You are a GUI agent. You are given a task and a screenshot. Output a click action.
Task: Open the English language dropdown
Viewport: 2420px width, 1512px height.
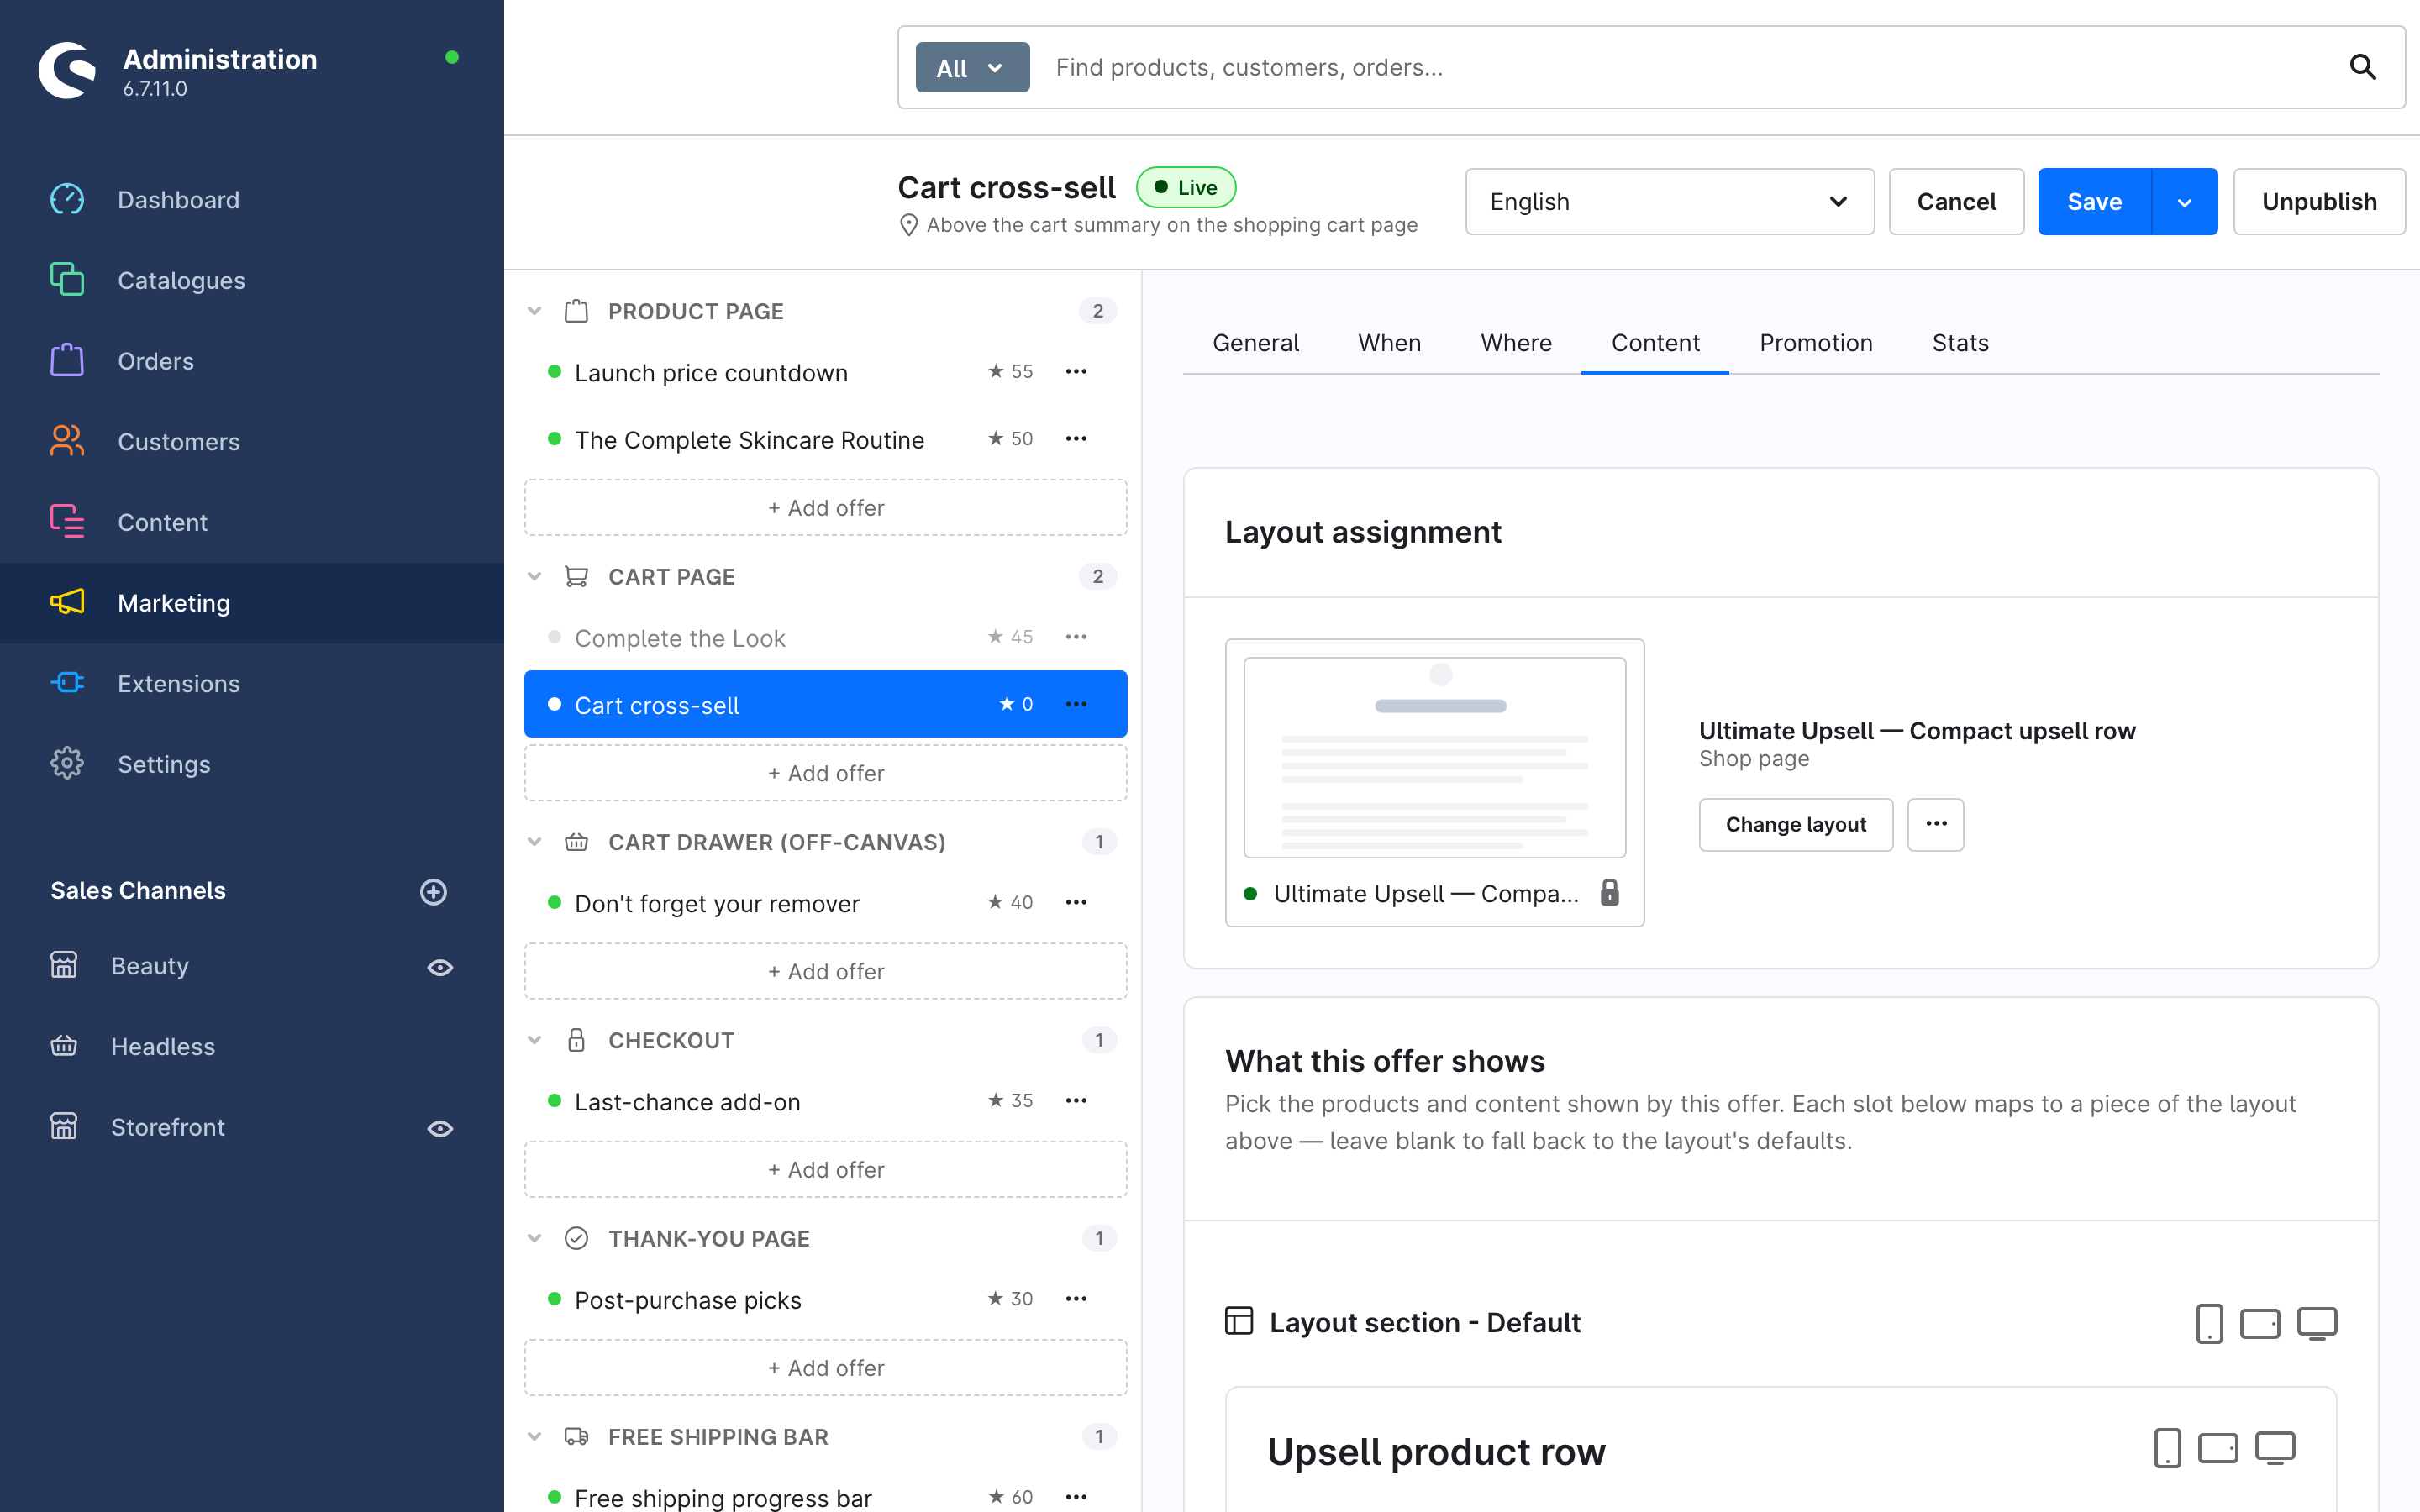coord(1669,201)
